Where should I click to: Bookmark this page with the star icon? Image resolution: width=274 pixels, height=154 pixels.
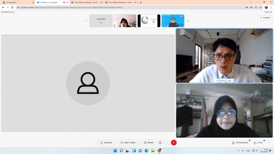pos(261,7)
